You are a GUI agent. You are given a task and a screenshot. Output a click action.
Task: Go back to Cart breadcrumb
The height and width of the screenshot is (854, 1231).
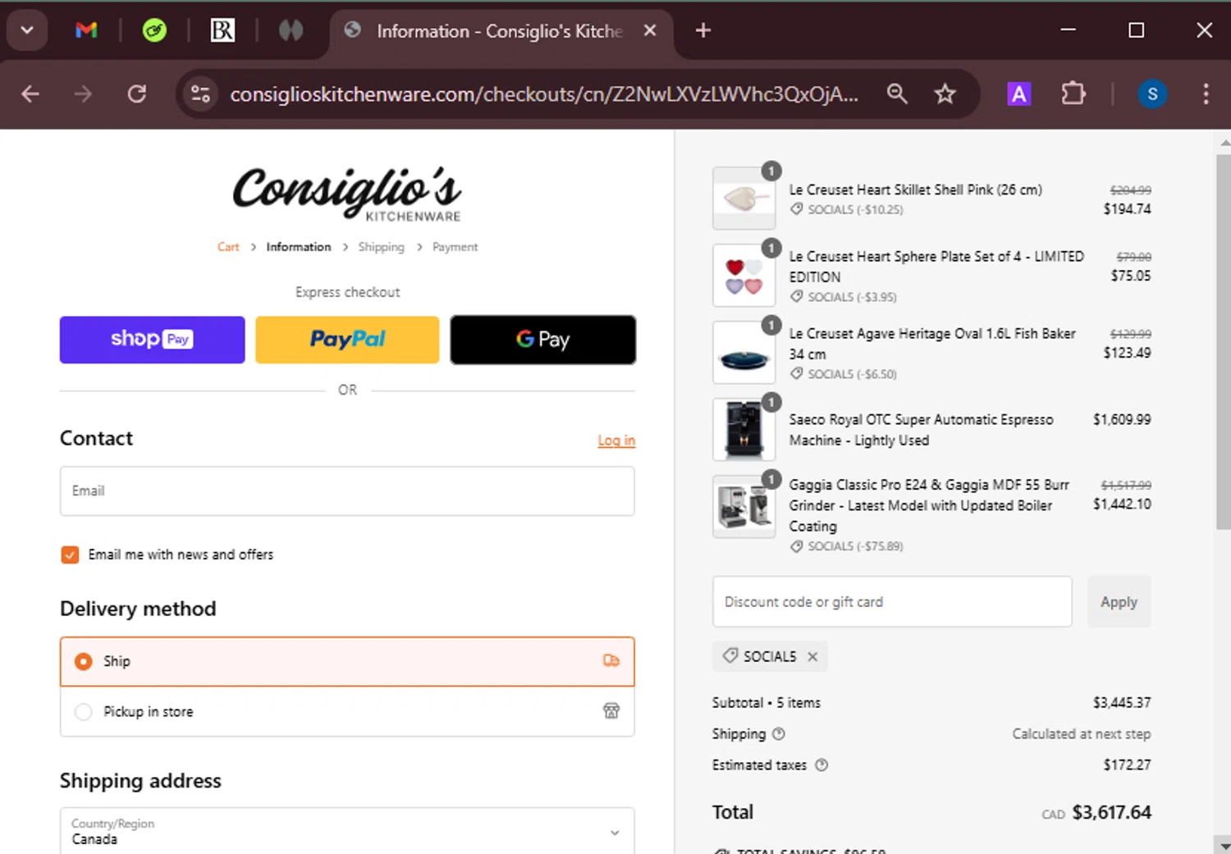pos(228,247)
